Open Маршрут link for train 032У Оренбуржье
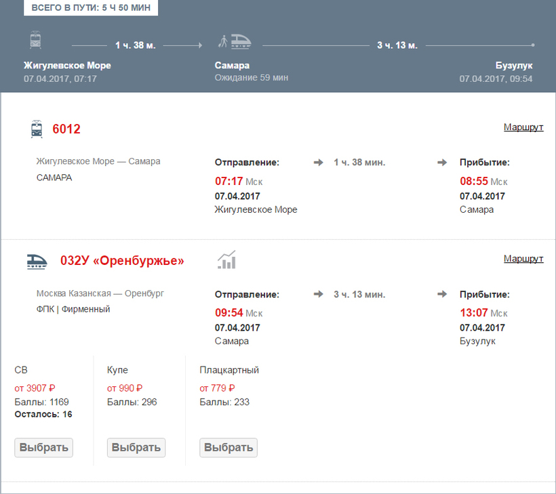 (x=523, y=259)
